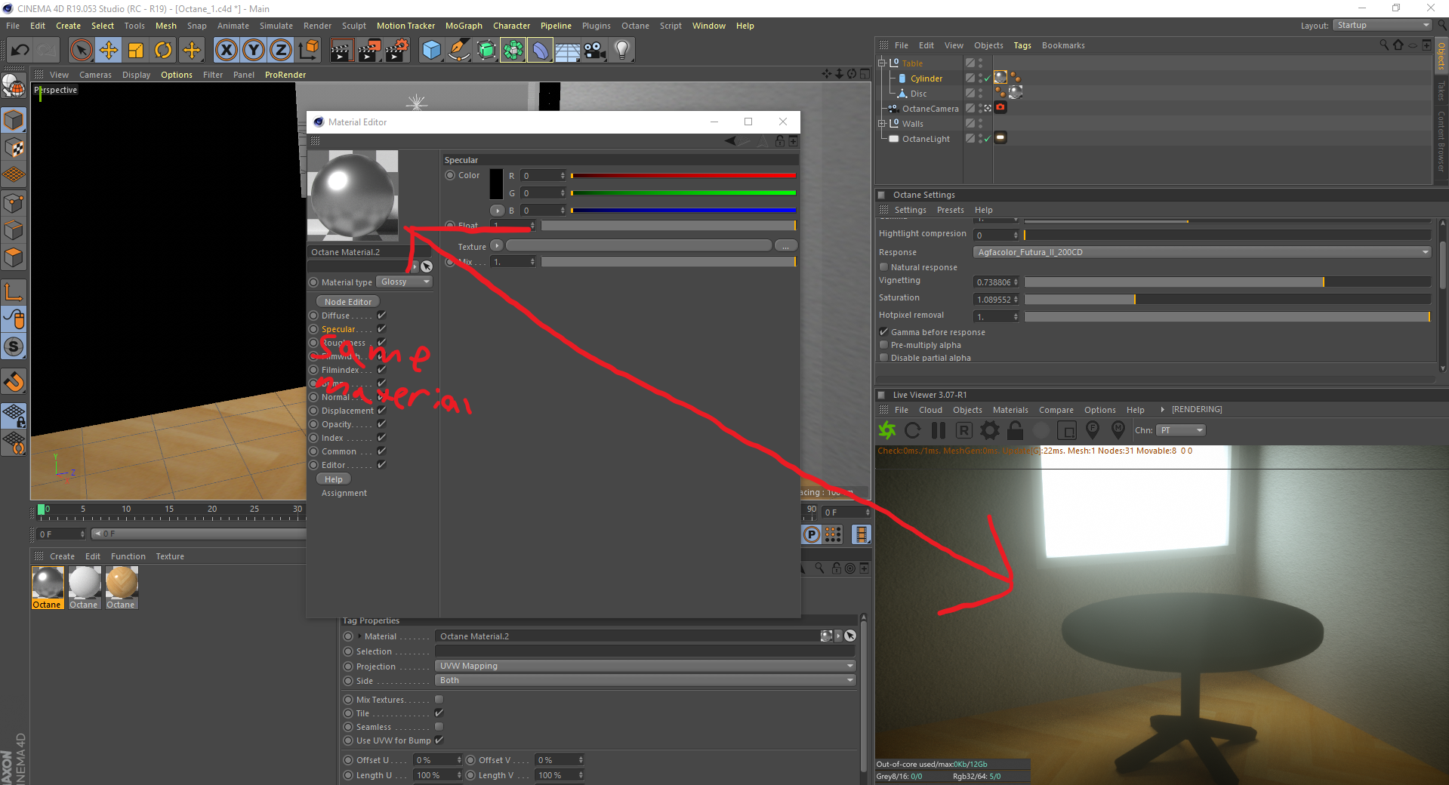Open the Octane menu in main menubar
1449x785 pixels.
tap(635, 26)
